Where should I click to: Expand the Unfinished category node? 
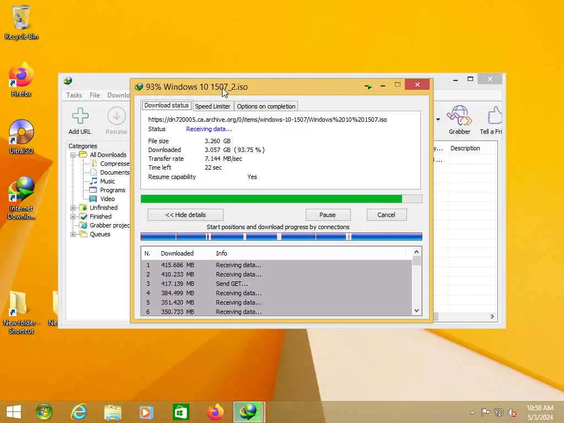pyautogui.click(x=73, y=208)
